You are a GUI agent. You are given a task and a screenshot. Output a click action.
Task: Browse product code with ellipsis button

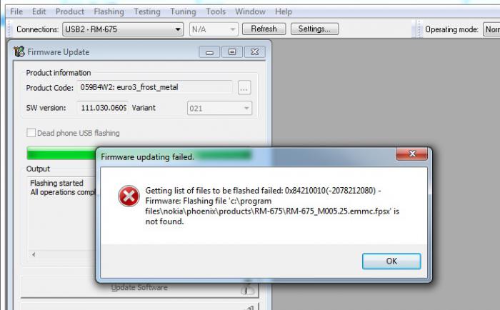[244, 88]
